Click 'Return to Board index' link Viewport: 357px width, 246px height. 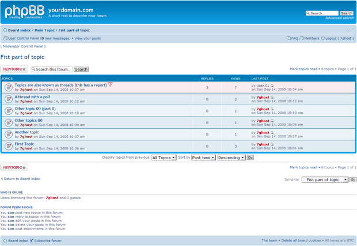pos(22,179)
